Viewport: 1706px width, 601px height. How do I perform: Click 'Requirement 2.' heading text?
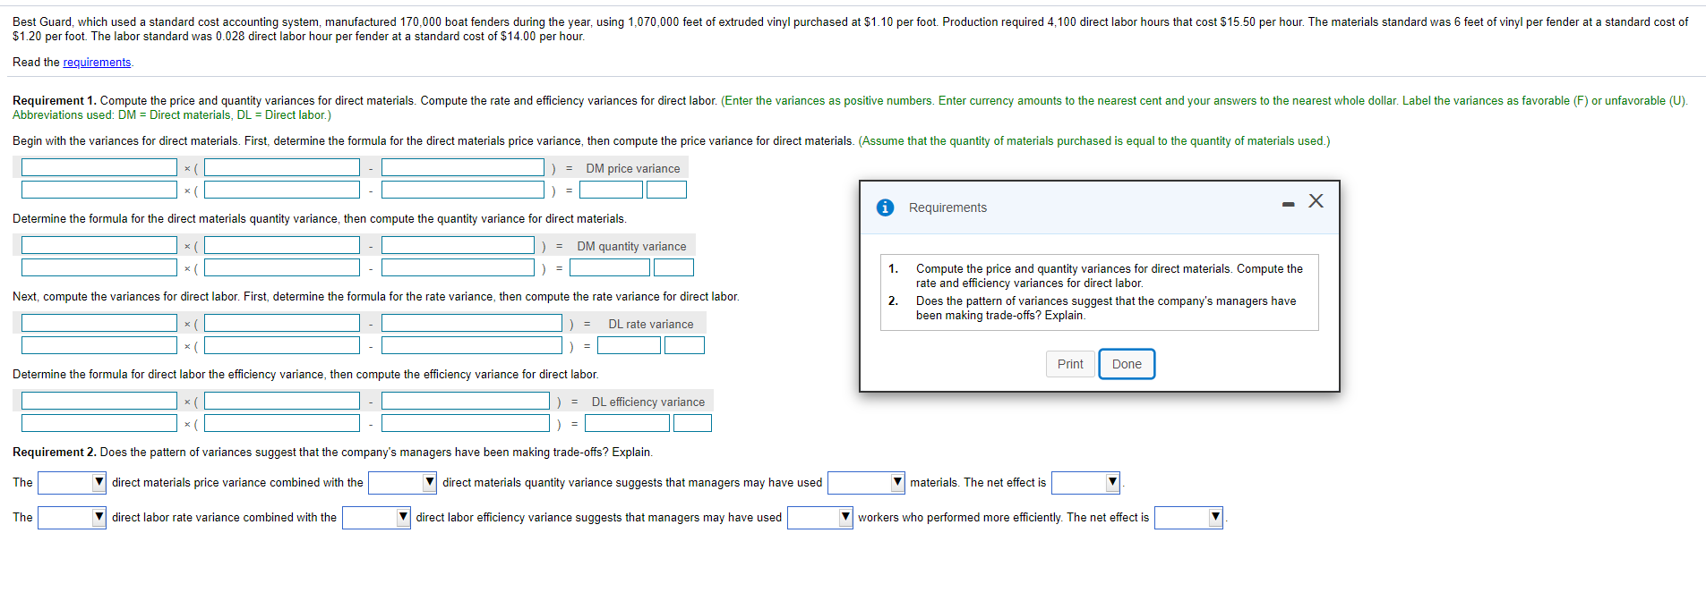point(55,453)
